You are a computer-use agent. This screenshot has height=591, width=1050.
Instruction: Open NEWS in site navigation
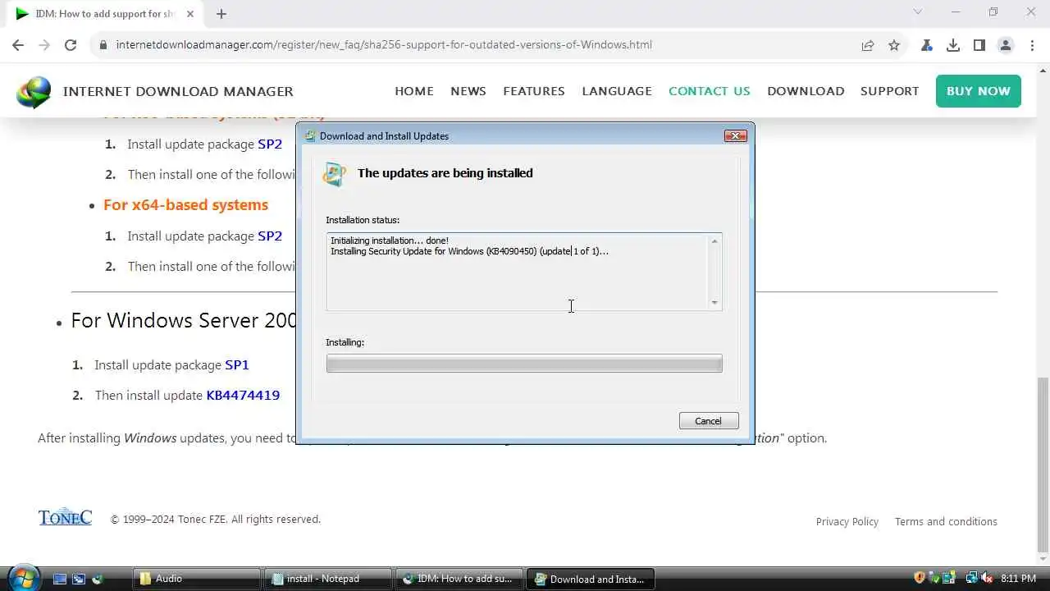[x=468, y=91]
